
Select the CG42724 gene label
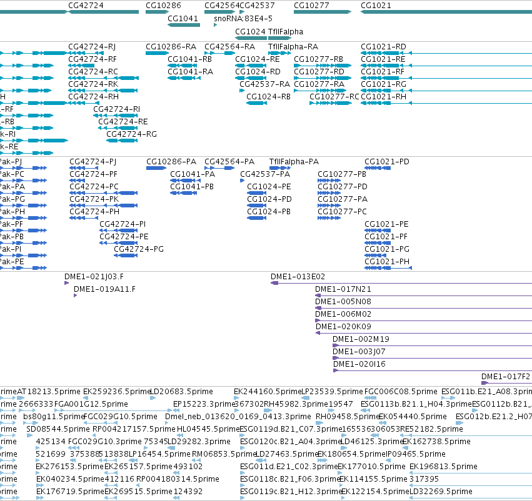click(x=86, y=6)
